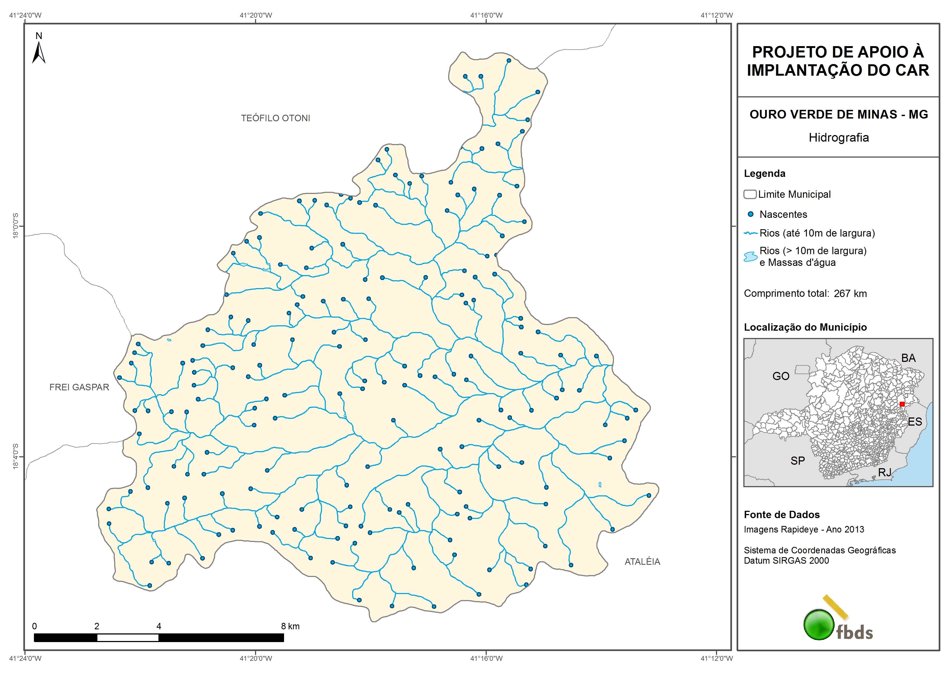
Task: Click the FREI GASPAR map label
Action: pyautogui.click(x=79, y=387)
